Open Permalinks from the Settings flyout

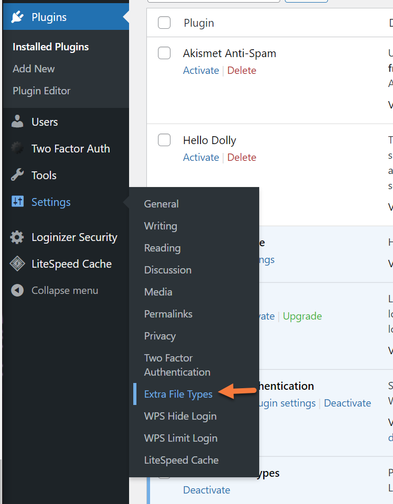tap(168, 314)
